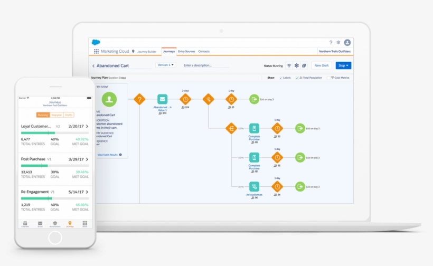
Task: Open Re-Engagement row chevron on phone
Action: click(x=87, y=192)
